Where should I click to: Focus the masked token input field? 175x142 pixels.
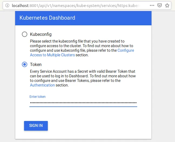click(83, 103)
